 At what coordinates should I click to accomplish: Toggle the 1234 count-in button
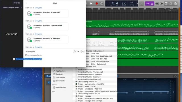click(147, 4)
